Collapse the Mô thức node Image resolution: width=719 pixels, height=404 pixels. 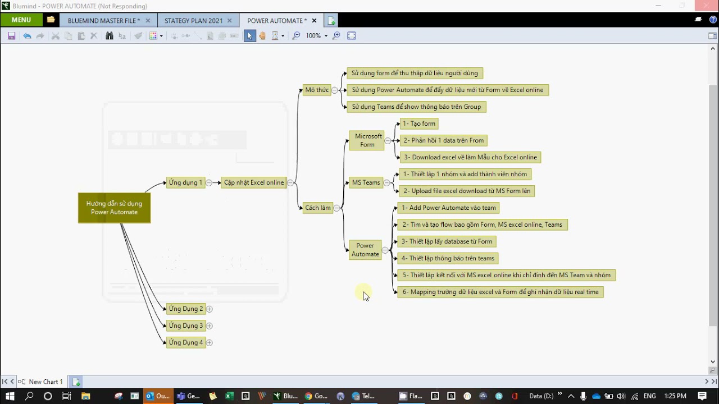pyautogui.click(x=335, y=90)
